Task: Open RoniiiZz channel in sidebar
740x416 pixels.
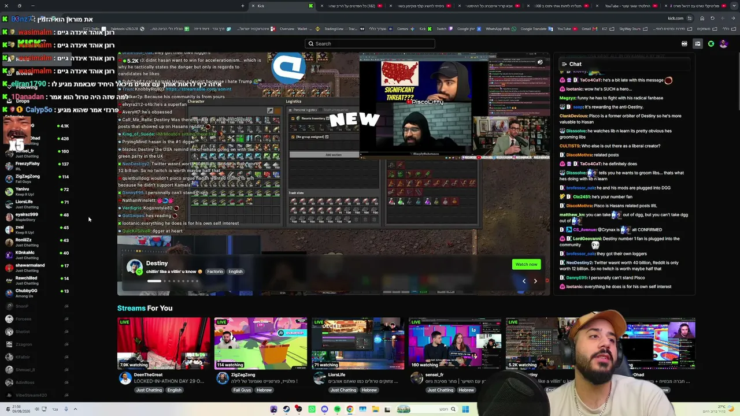Action: pyautogui.click(x=36, y=242)
